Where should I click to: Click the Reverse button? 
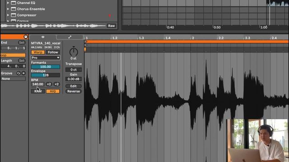click(x=73, y=91)
